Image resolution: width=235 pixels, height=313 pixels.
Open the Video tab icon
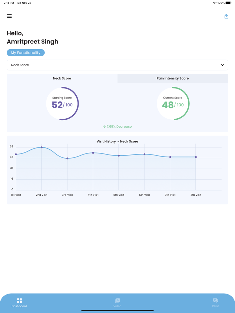[x=117, y=300]
